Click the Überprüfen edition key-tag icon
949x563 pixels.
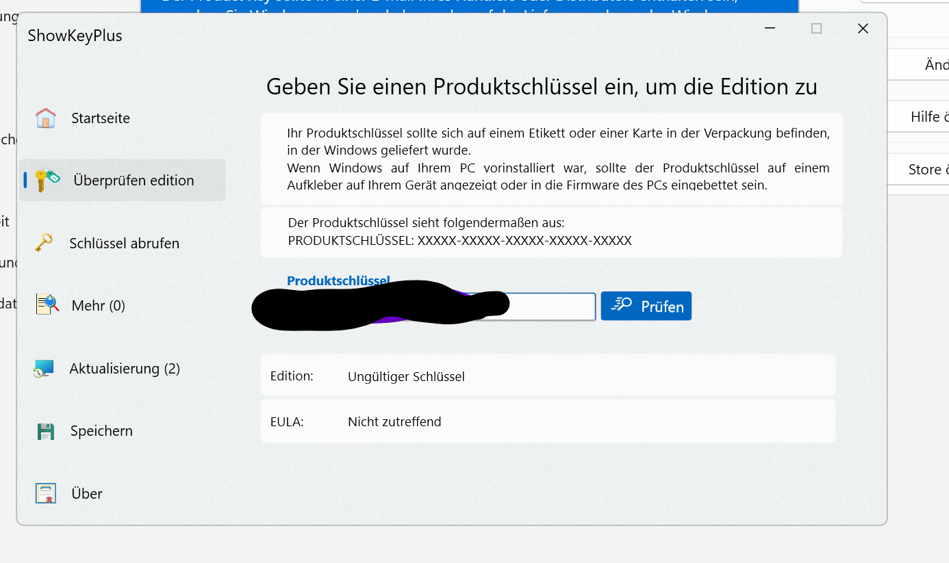point(47,181)
